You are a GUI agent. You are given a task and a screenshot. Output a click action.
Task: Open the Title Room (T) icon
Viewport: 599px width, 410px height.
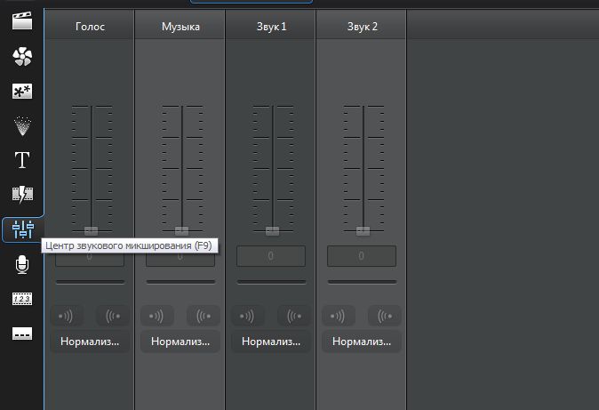pos(22,160)
